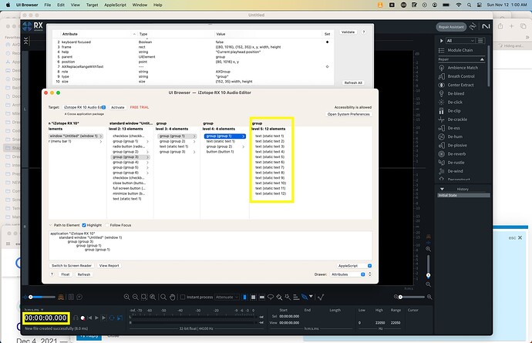Open the Attenuate process mode dropdown
The height and width of the screenshot is (343, 532).
pyautogui.click(x=227, y=298)
